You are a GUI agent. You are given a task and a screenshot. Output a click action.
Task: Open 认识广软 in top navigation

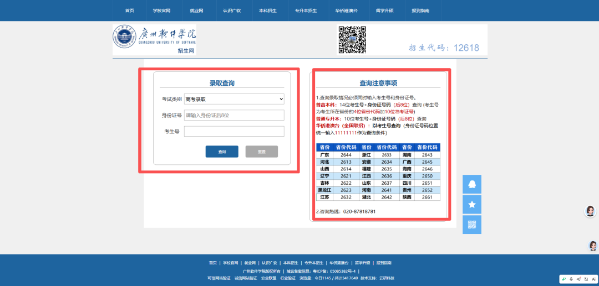pyautogui.click(x=232, y=11)
